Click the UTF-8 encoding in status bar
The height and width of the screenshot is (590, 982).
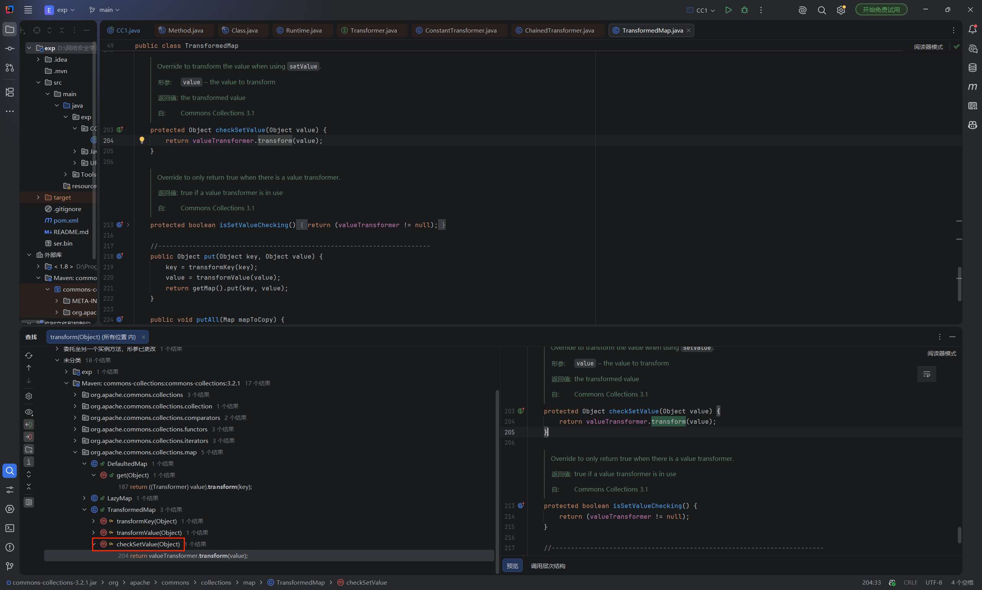pyautogui.click(x=933, y=582)
